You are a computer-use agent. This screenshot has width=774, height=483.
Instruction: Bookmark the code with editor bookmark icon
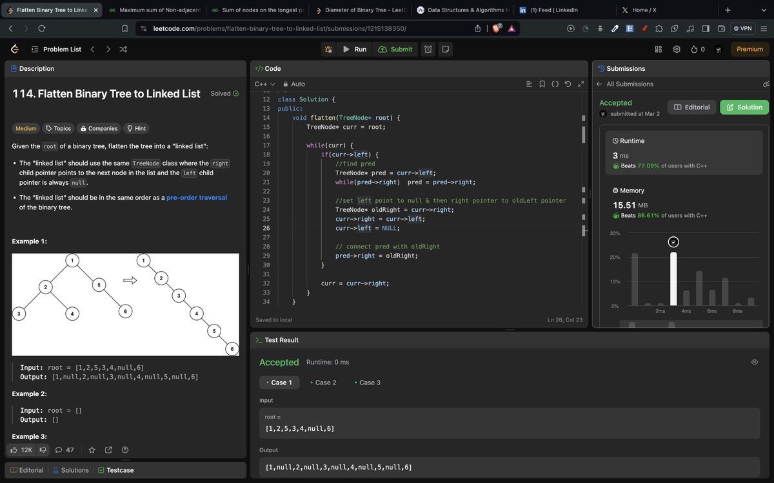(x=542, y=84)
